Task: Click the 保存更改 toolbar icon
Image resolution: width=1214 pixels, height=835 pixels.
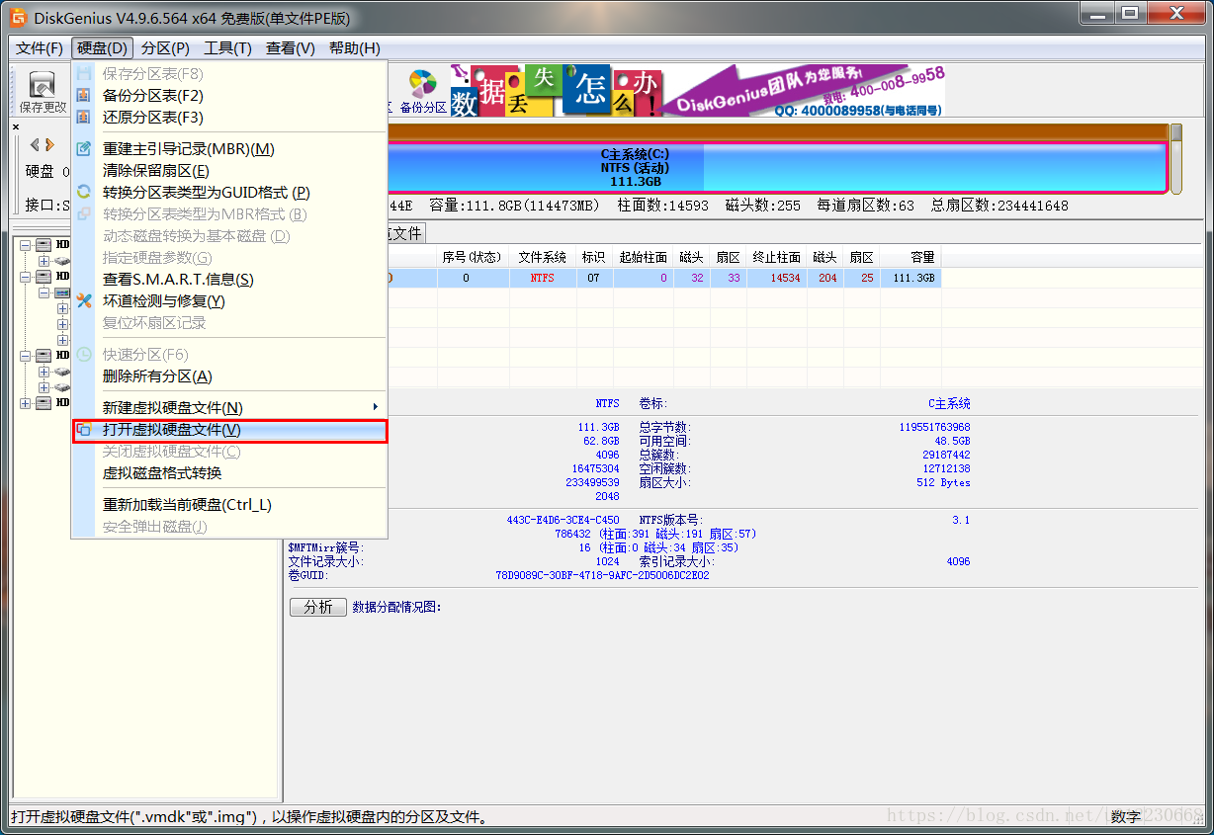Action: click(42, 92)
